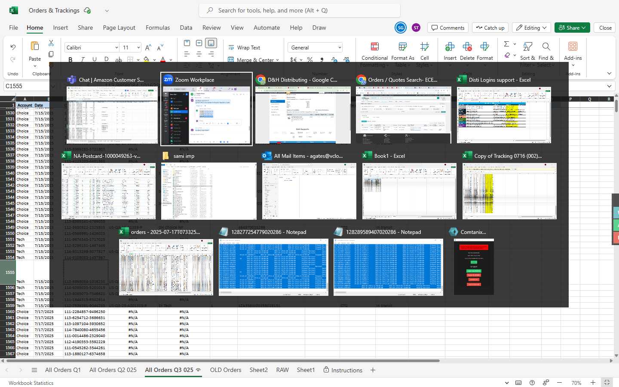Click Workbook Statistics in status bar

[31, 383]
